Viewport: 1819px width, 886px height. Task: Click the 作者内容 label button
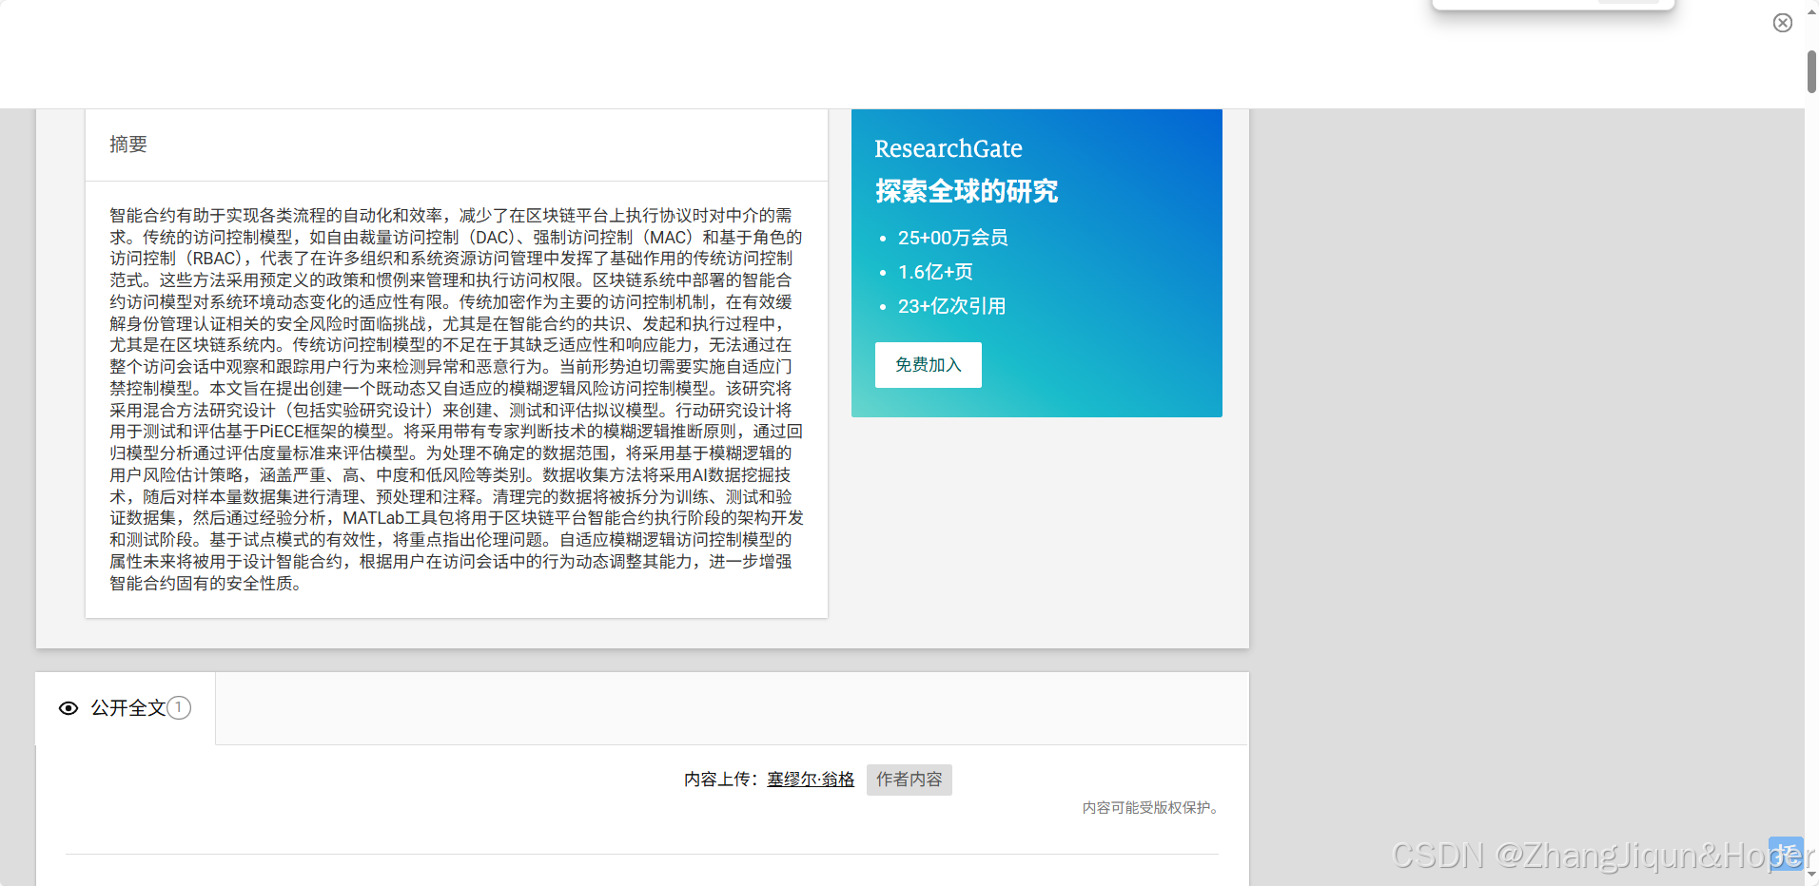[909, 780]
